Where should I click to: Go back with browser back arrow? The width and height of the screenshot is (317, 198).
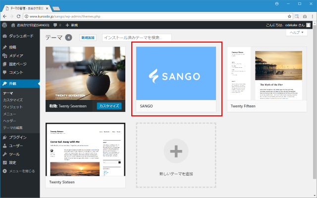[x=5, y=16]
